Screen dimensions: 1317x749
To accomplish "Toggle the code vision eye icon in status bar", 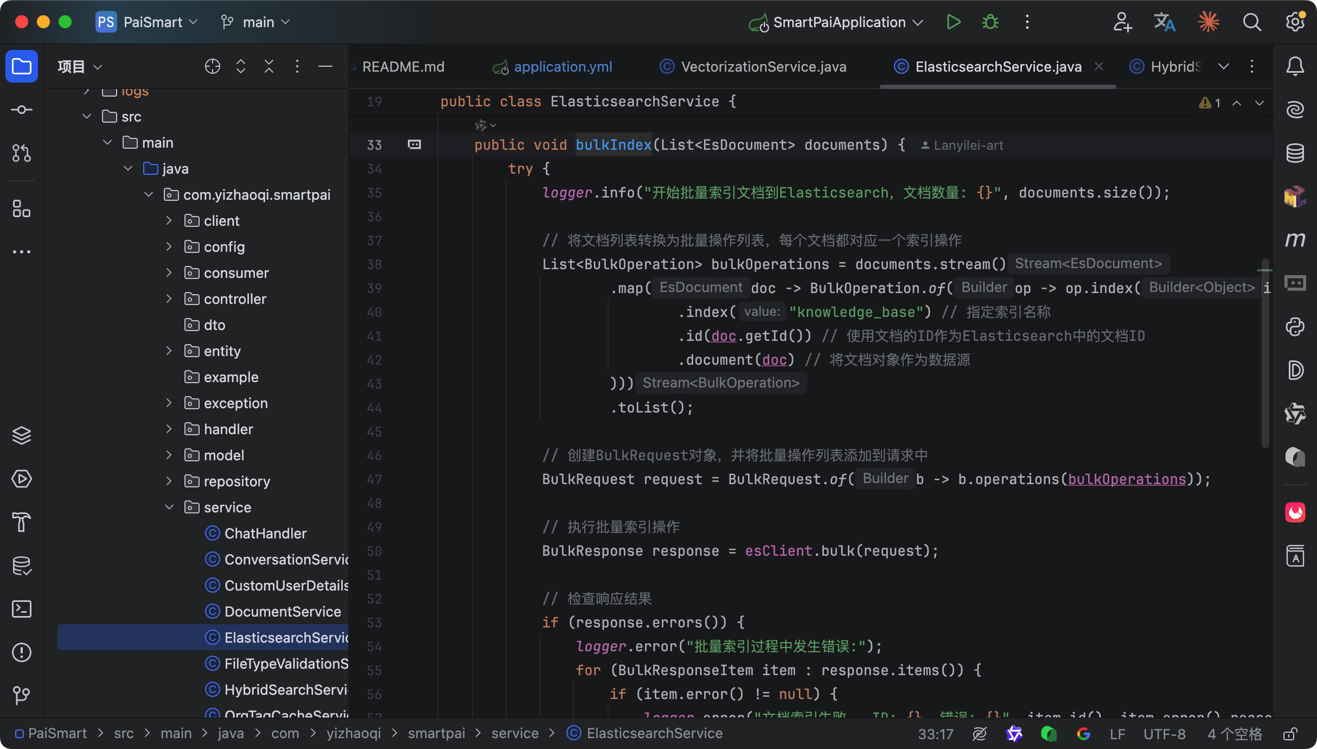I will (x=980, y=734).
